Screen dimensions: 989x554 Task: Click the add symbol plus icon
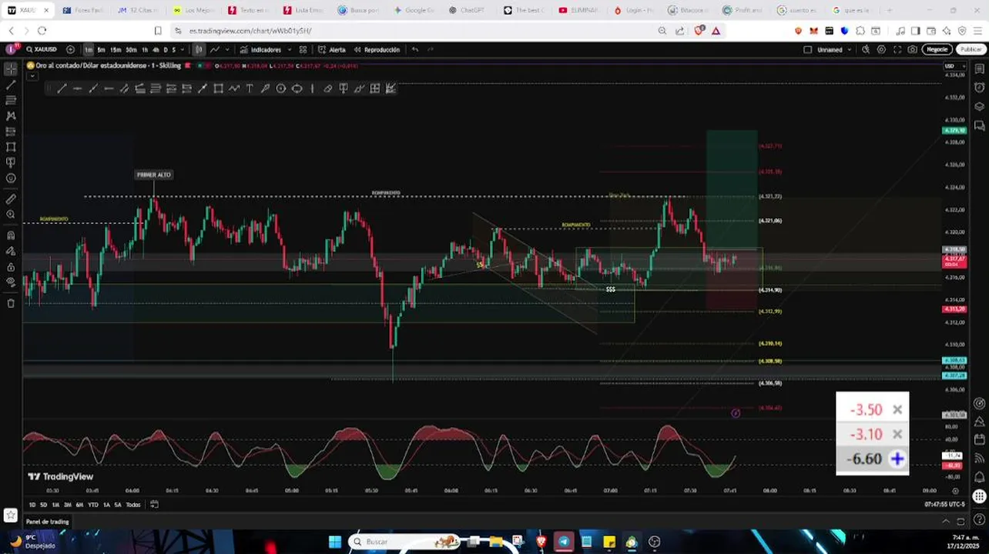(71, 49)
